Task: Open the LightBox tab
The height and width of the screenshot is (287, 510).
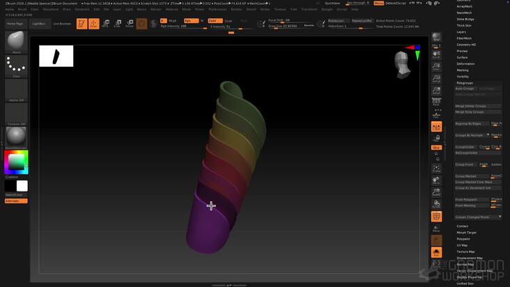Action: coord(39,24)
